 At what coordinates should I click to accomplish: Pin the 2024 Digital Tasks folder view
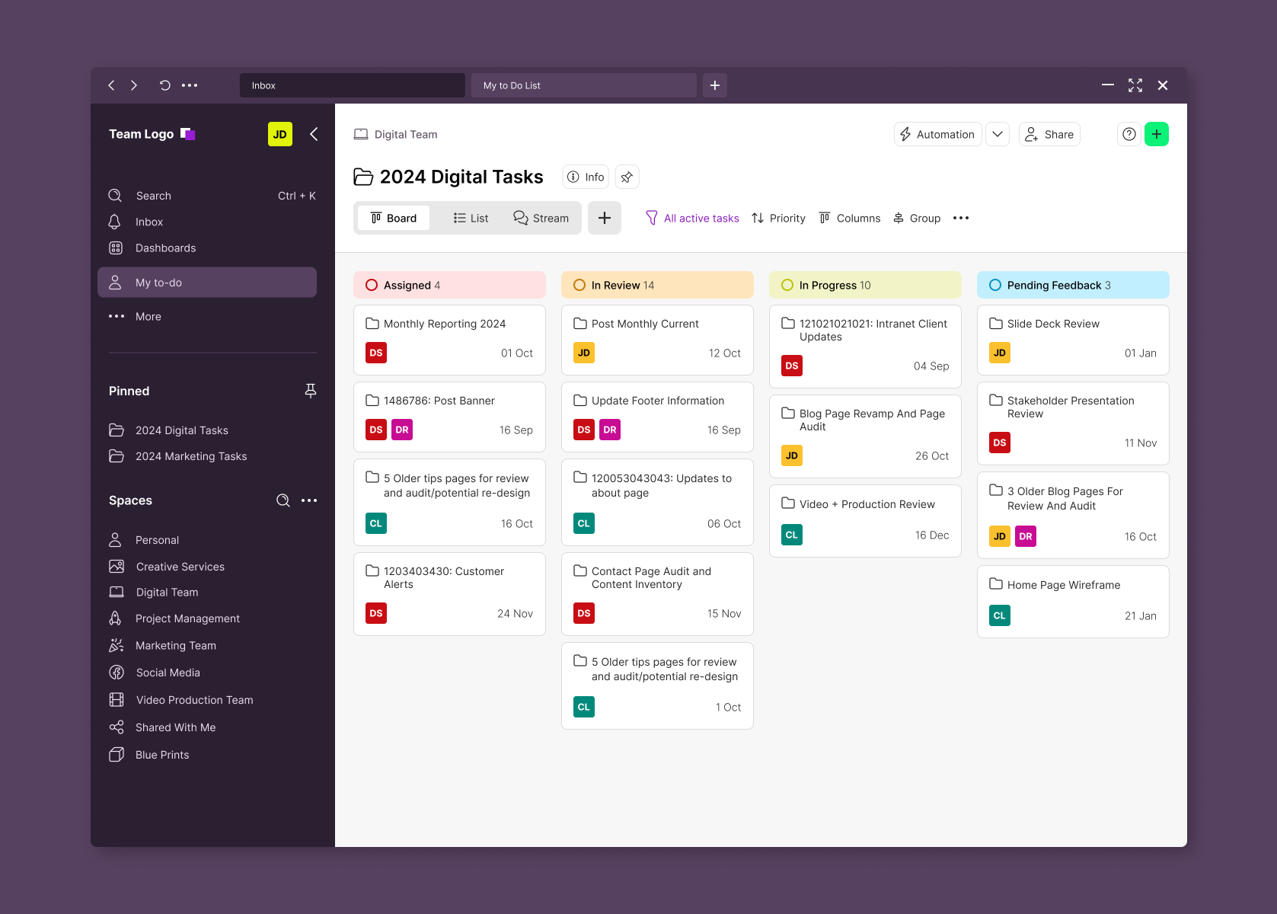pos(626,176)
